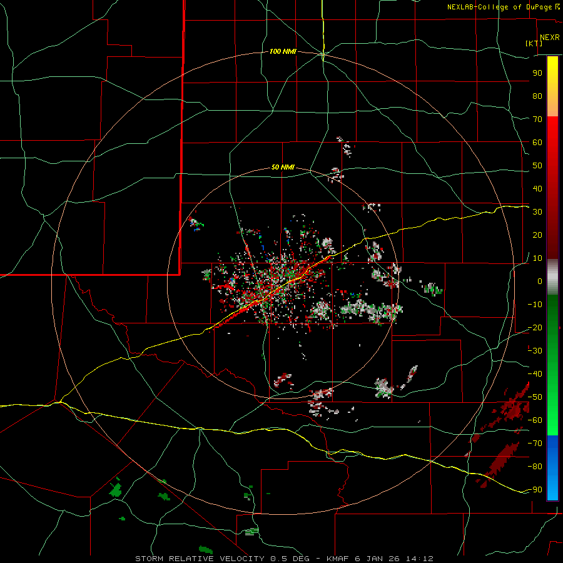Click the 30 value on the velocity scale
Screen dimensions: 563x563
tap(537, 212)
